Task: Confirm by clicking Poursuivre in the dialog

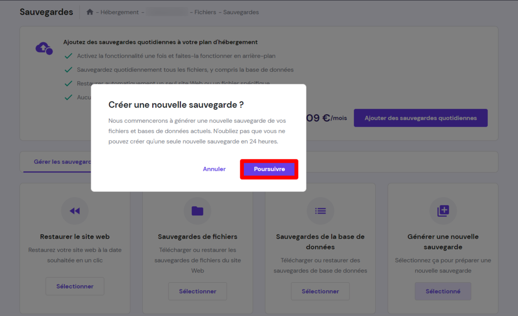Action: click(269, 169)
